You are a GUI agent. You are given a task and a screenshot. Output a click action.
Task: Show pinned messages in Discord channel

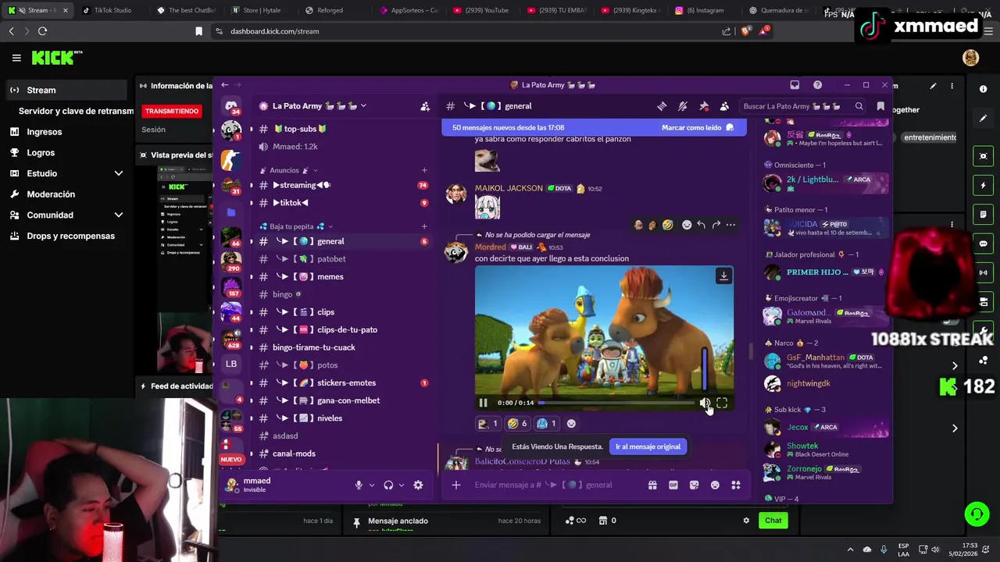[704, 106]
